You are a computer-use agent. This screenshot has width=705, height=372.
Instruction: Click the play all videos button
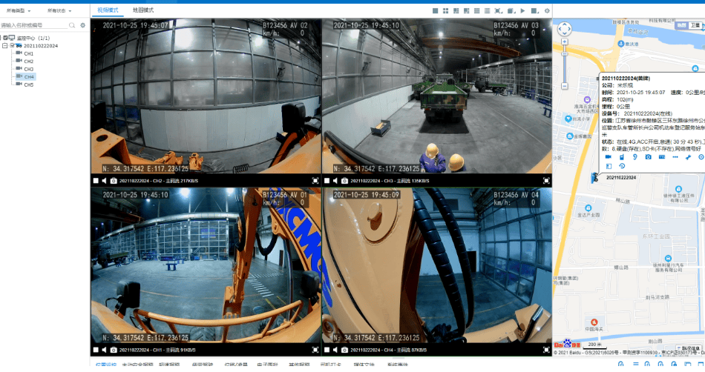click(x=522, y=11)
